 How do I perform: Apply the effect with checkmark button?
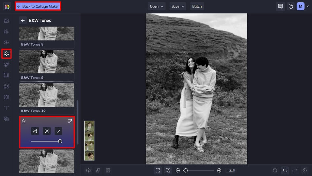58,131
